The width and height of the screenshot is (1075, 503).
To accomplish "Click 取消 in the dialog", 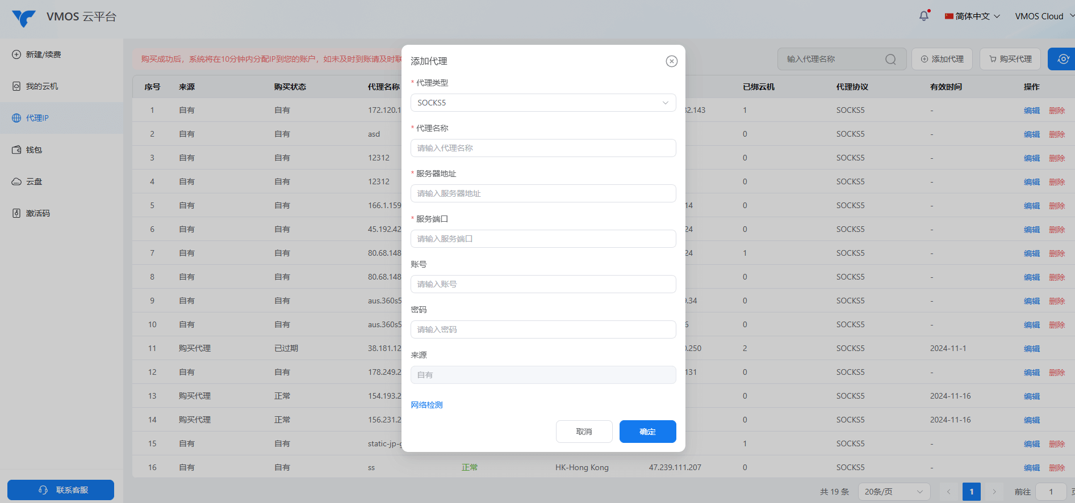I will click(584, 432).
